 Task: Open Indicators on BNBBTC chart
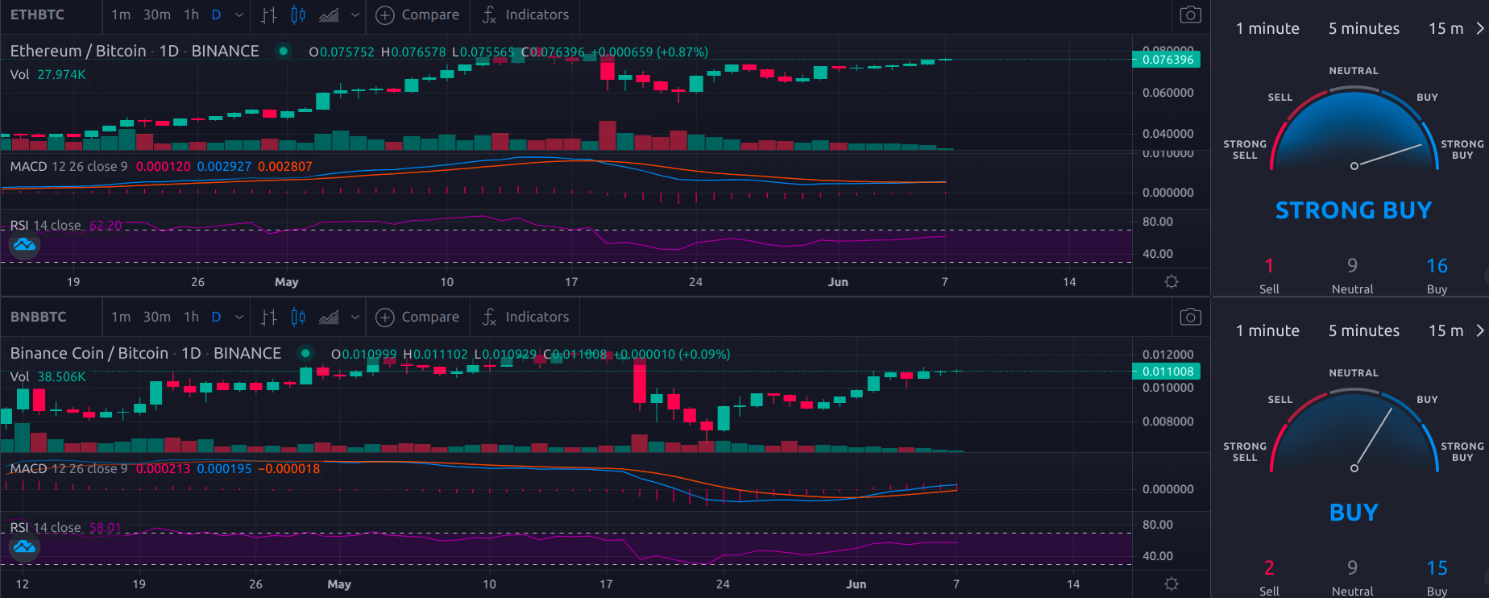pos(525,317)
